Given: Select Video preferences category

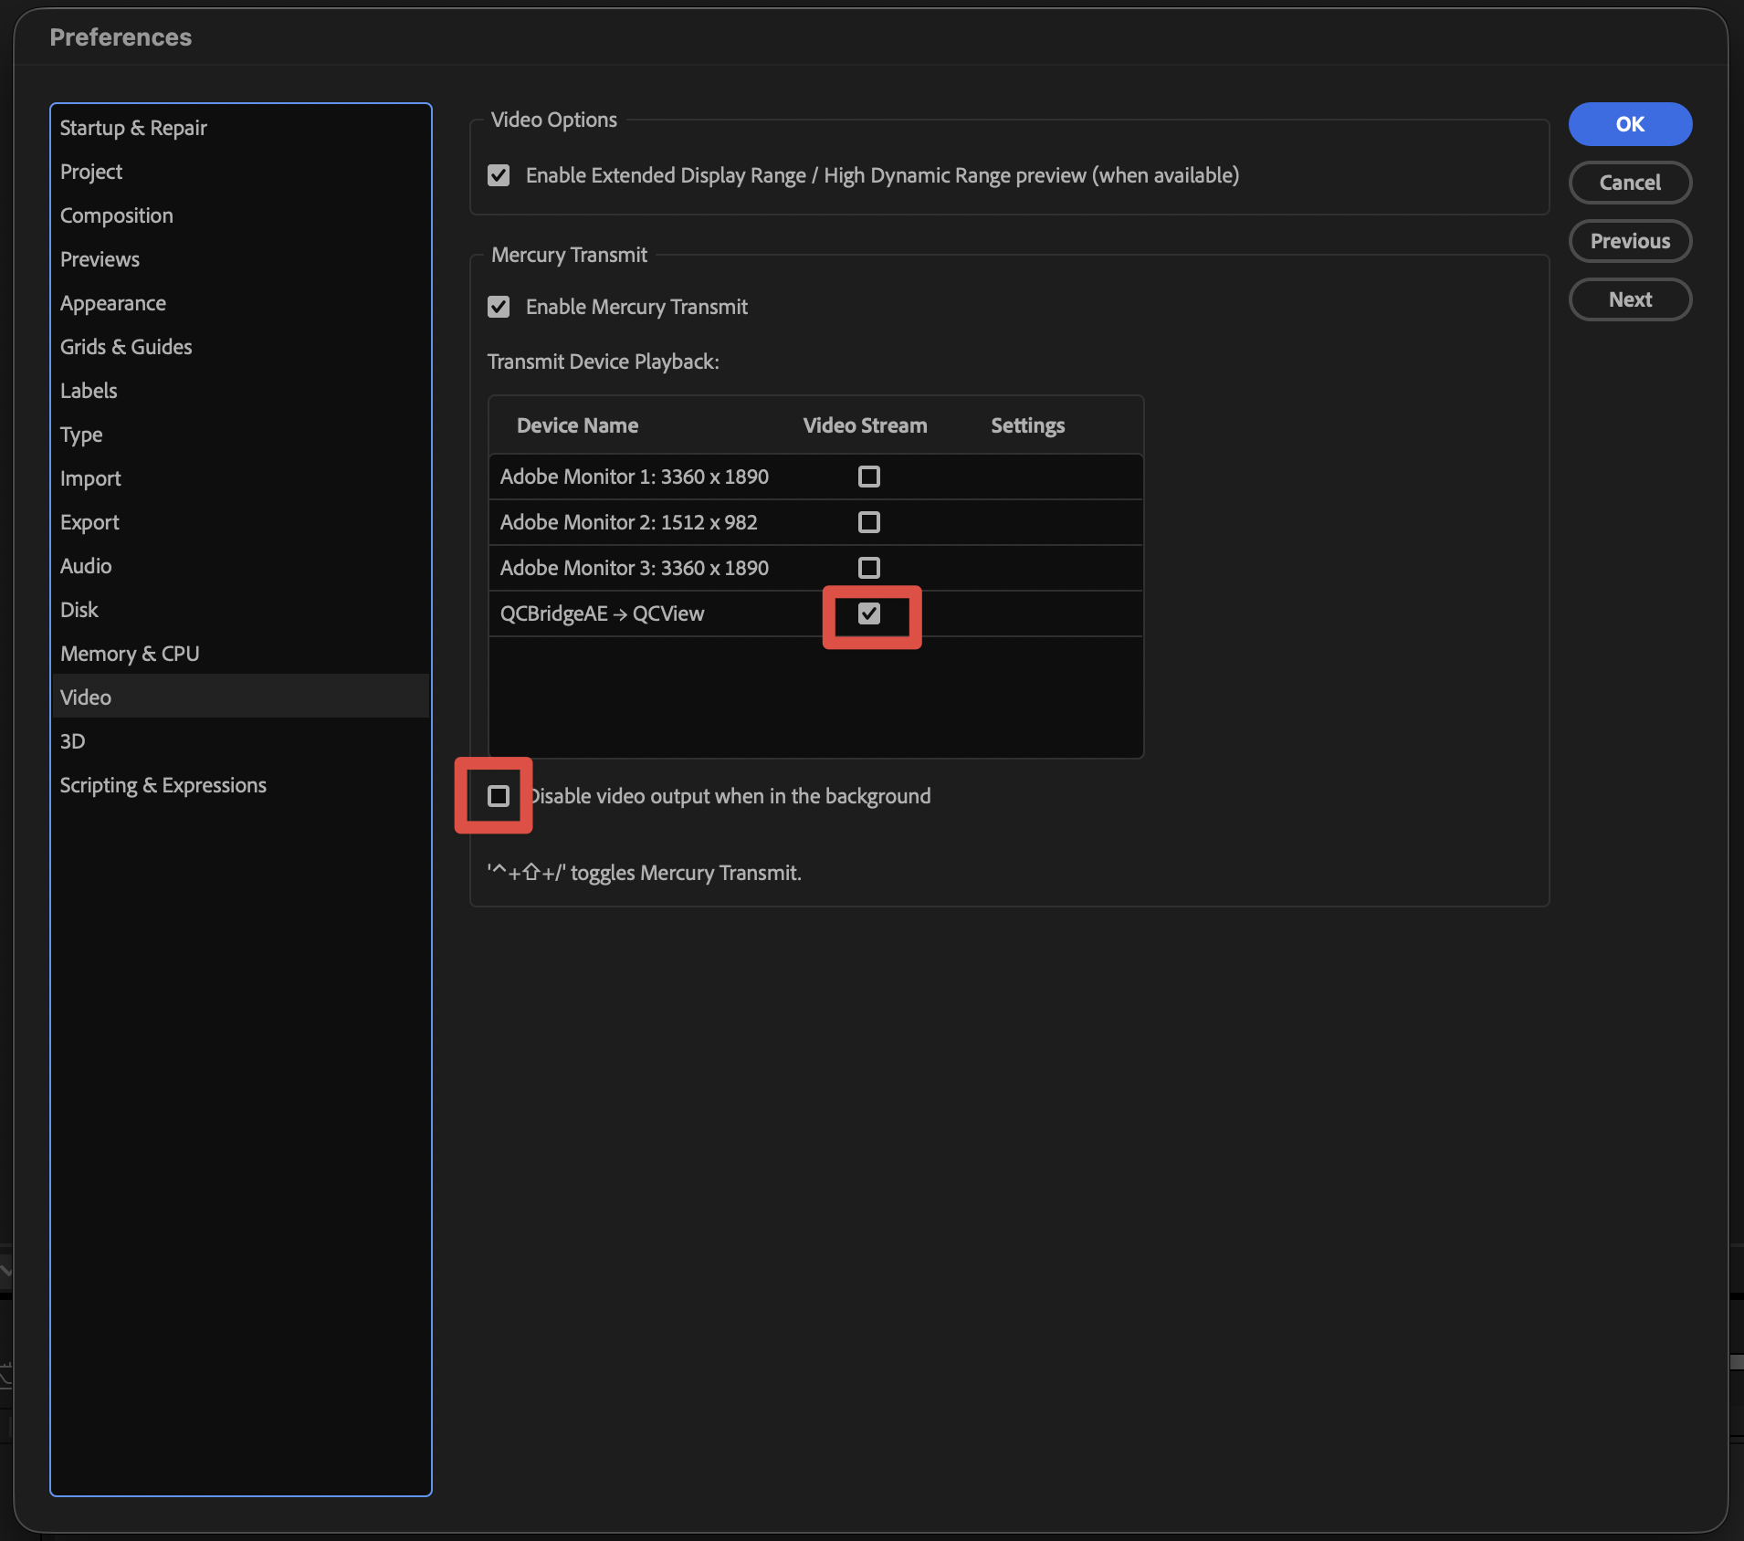Looking at the screenshot, I should (x=241, y=697).
